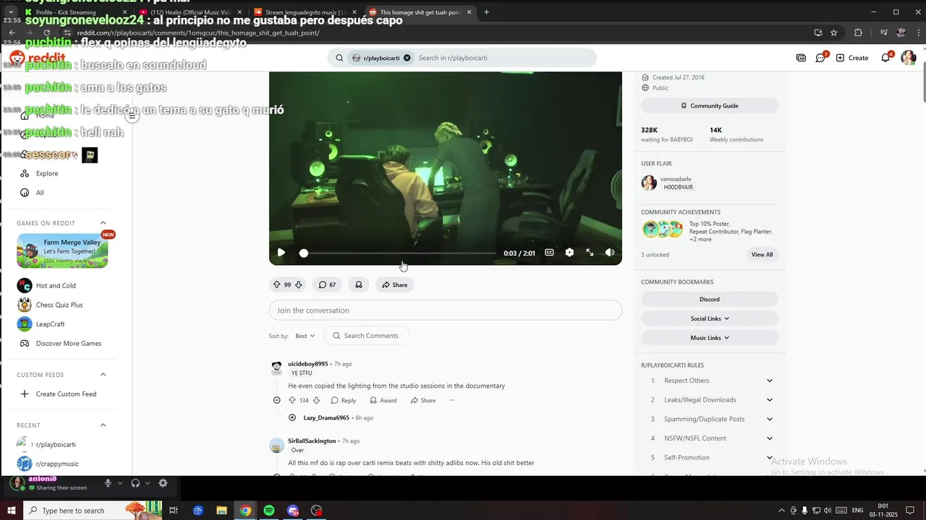
Task: Open the user avatar menu
Action: coord(908,58)
